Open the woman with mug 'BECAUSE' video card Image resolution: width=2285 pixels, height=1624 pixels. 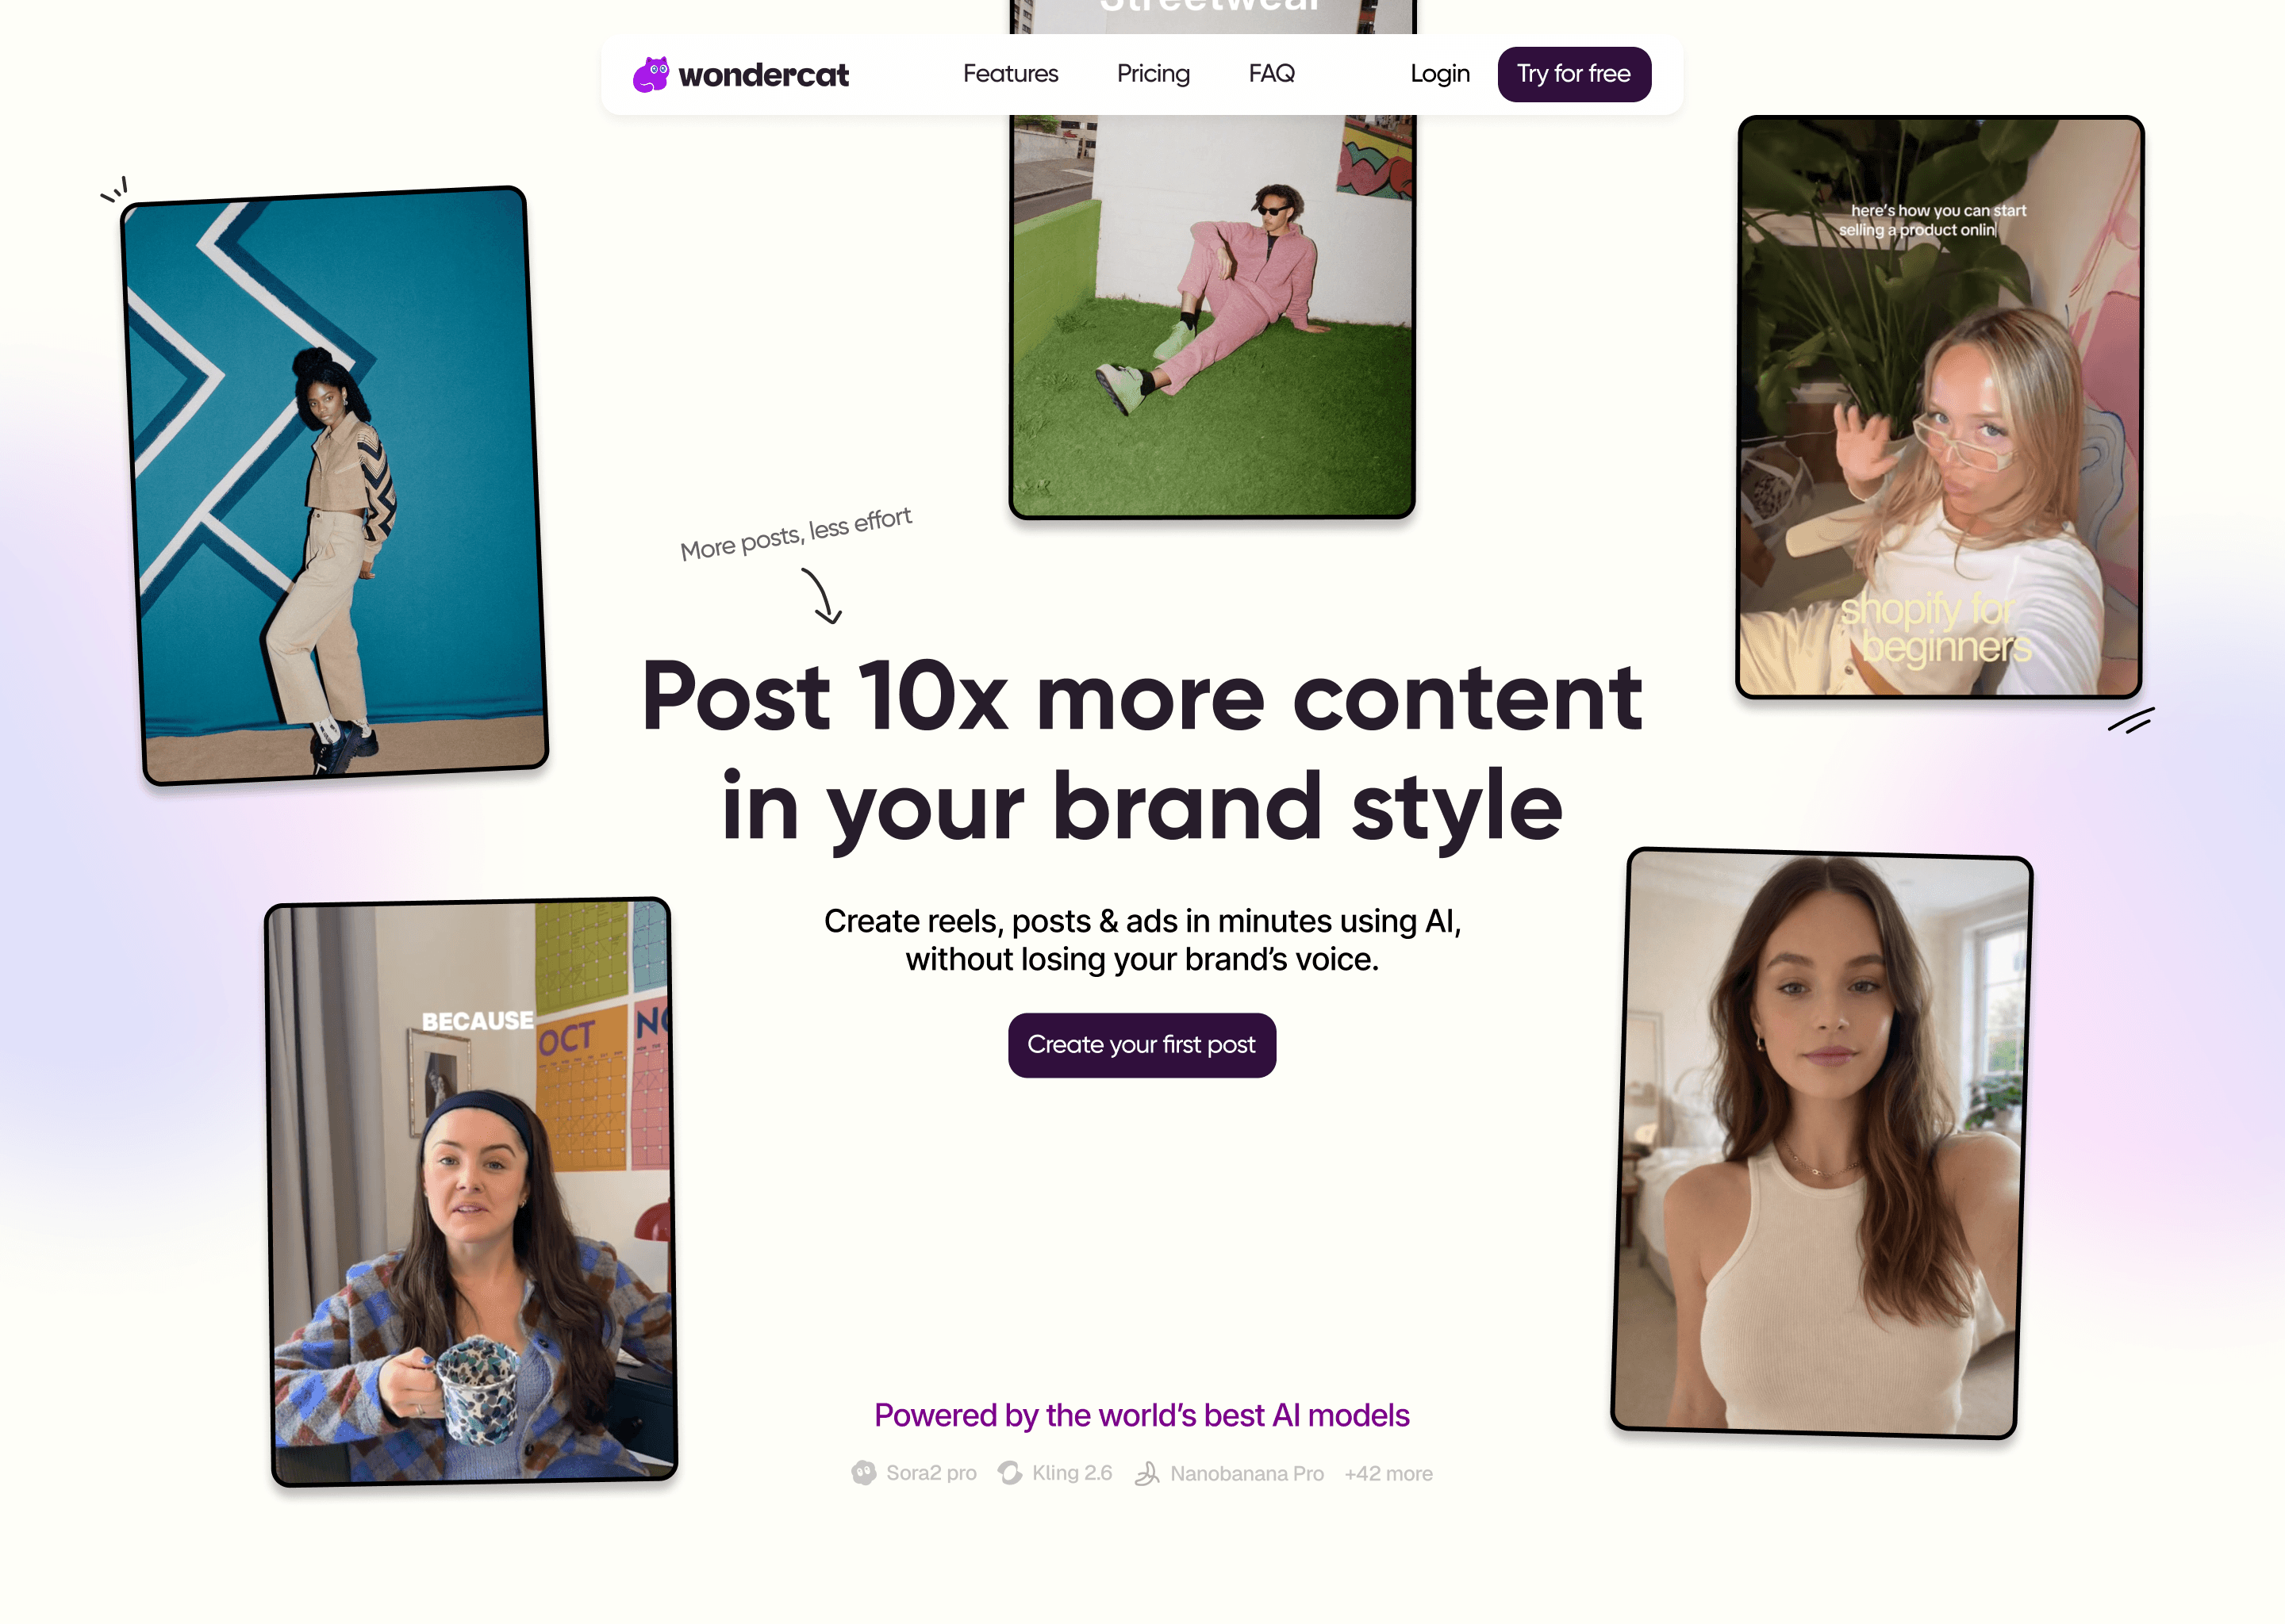[x=471, y=1191]
